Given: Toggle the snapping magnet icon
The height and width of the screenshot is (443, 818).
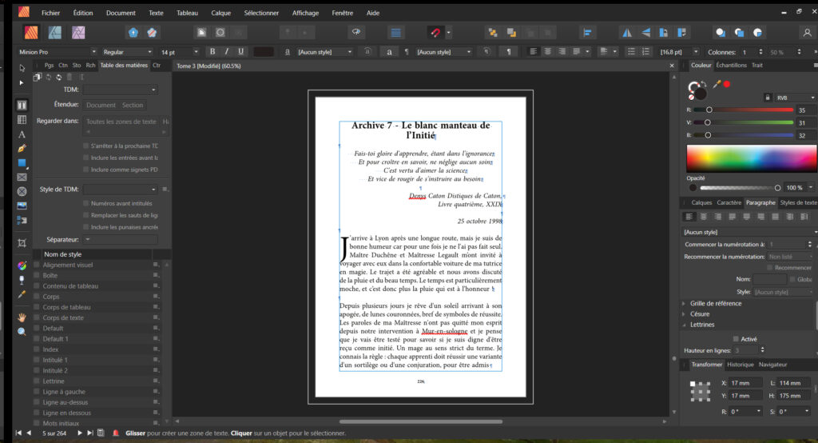Looking at the screenshot, I should point(435,33).
